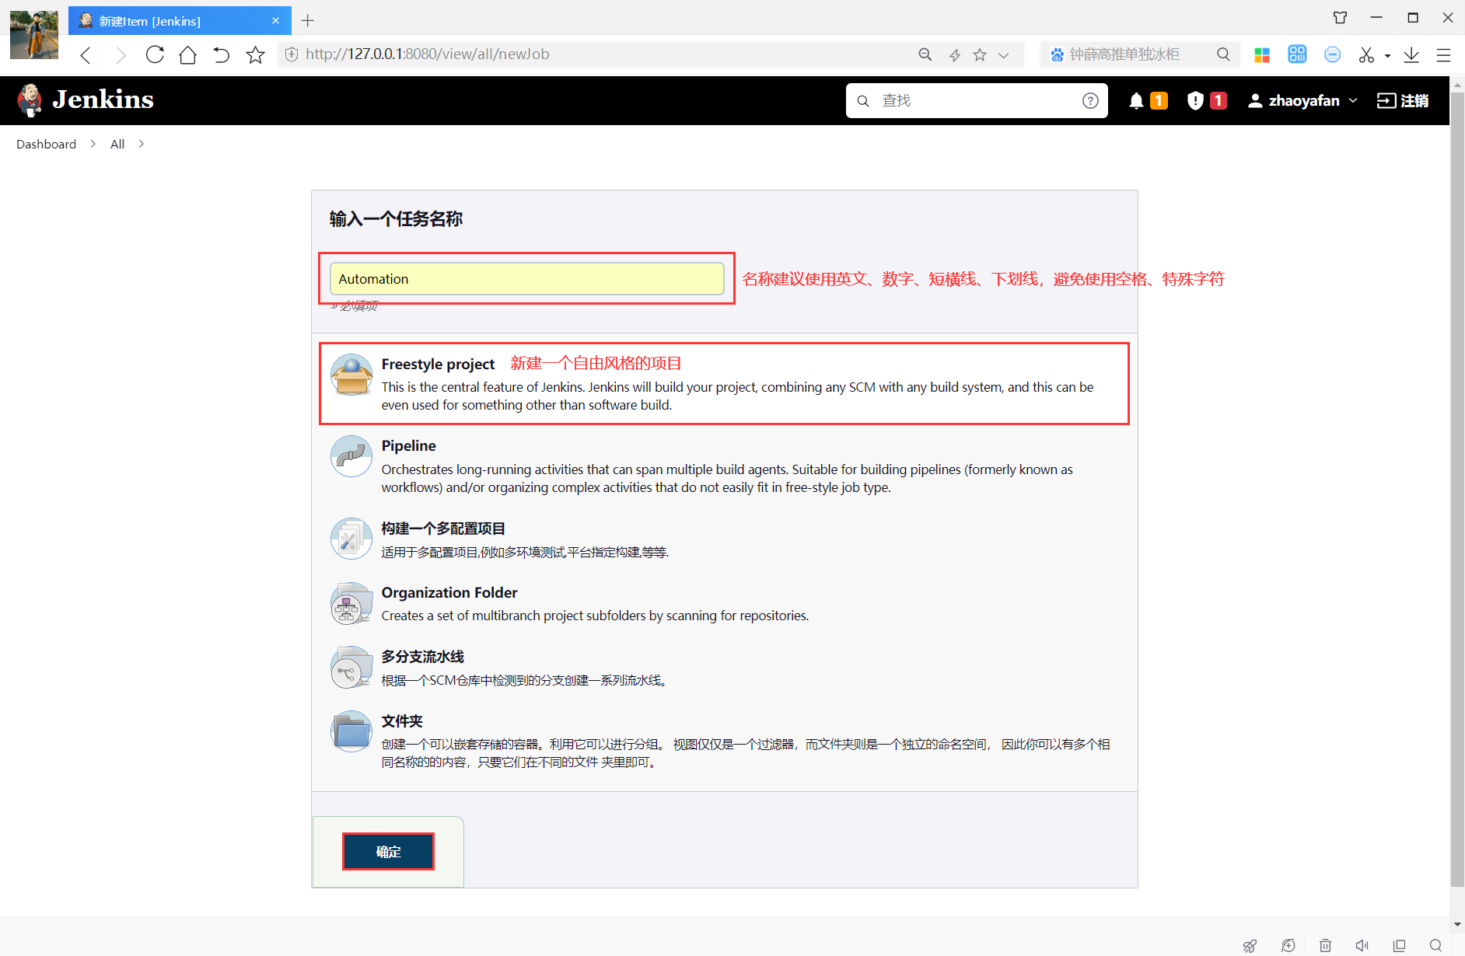The width and height of the screenshot is (1465, 956).
Task: Open security warnings shield icon
Action: (x=1195, y=100)
